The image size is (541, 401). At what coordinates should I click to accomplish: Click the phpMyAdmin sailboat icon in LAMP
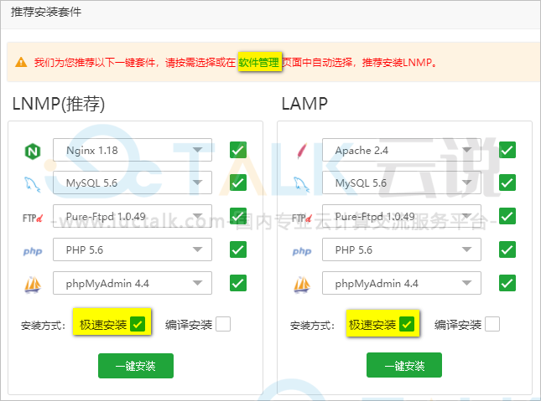302,285
